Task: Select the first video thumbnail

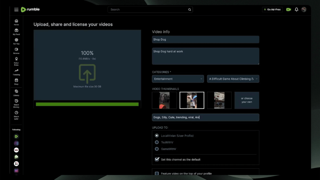Action: point(164,100)
